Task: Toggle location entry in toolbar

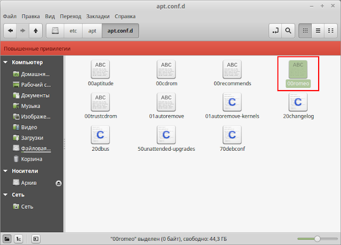Action: [x=275, y=31]
